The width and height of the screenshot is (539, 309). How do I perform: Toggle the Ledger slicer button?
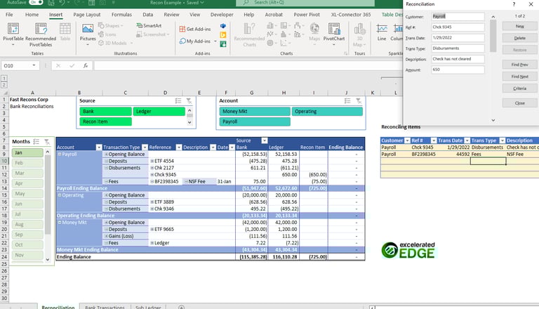(x=159, y=111)
